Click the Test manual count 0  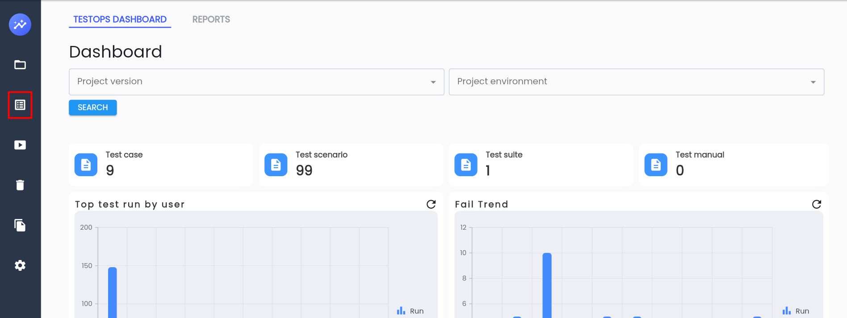680,170
